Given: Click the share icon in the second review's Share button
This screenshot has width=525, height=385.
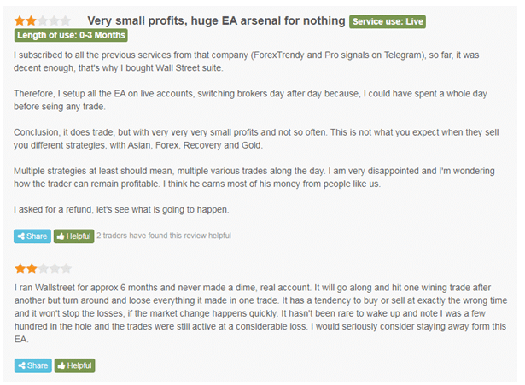Looking at the screenshot, I should [21, 365].
